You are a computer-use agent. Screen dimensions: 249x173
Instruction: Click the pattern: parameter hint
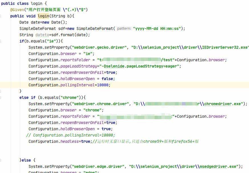[x=124, y=29]
